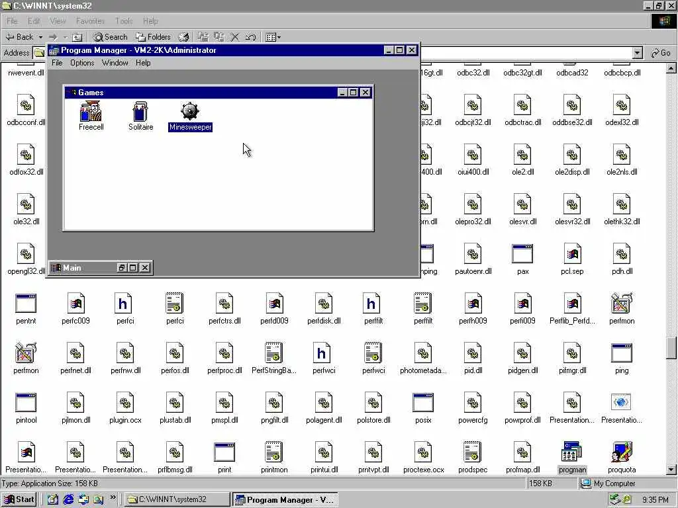Launch Internet Explorer from Quick Launch

click(x=68, y=499)
